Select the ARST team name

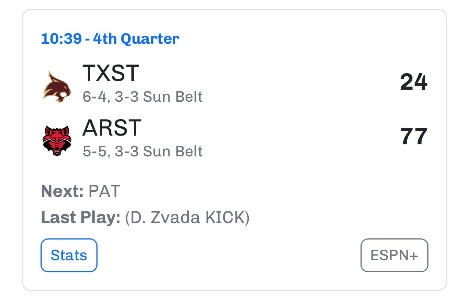point(112,128)
